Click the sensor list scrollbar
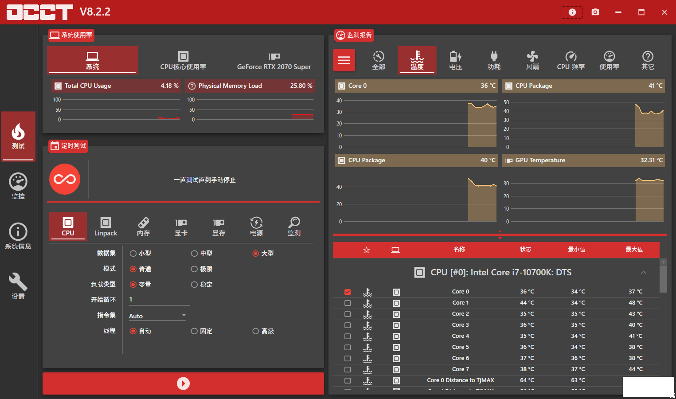Screen dimensions: 676x399 663,278
